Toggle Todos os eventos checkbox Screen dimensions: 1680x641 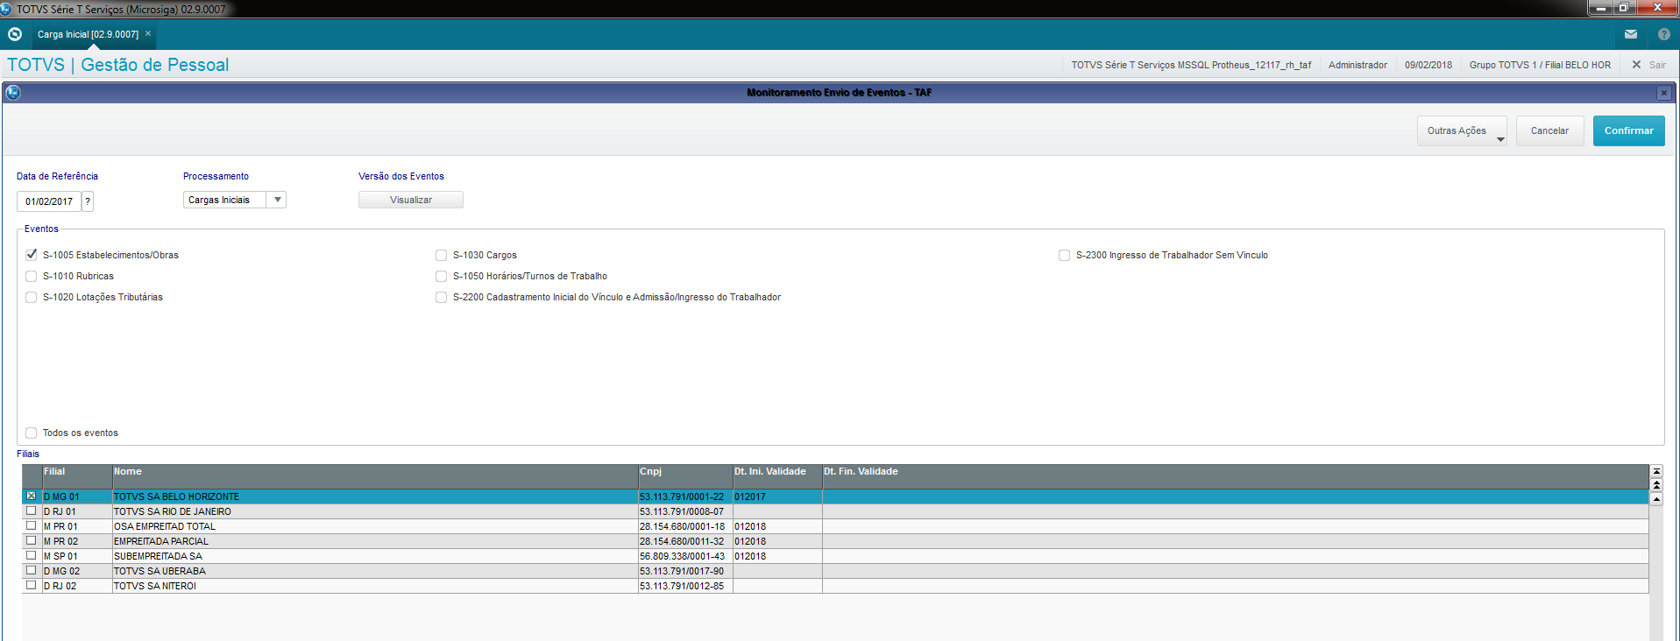32,433
